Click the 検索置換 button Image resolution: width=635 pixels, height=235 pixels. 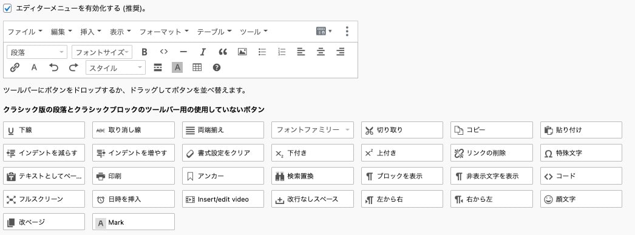click(313, 176)
